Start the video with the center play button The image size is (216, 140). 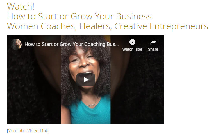point(86,80)
